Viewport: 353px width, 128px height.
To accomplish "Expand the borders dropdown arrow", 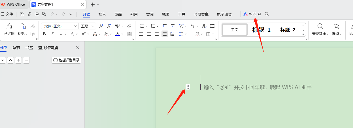I will [212, 34].
